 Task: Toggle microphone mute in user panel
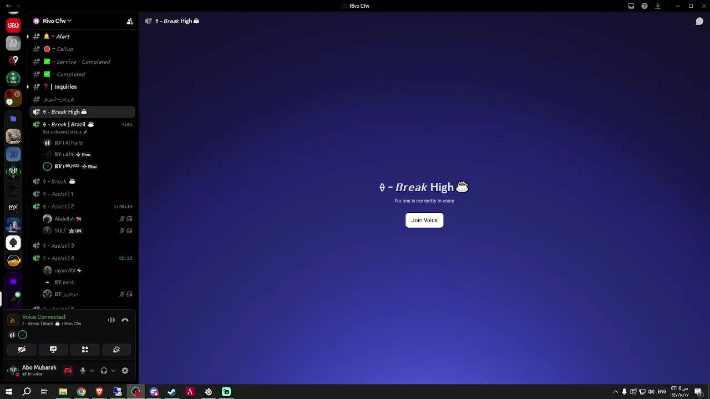[x=83, y=371]
